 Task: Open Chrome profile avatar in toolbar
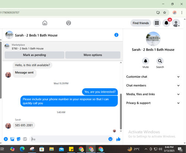[174, 13]
